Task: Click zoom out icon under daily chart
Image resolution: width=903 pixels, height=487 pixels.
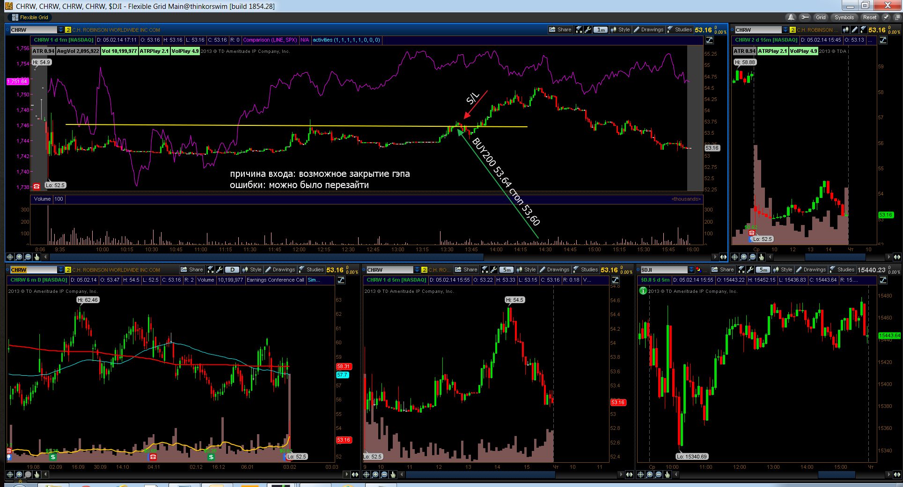Action: click(x=28, y=474)
